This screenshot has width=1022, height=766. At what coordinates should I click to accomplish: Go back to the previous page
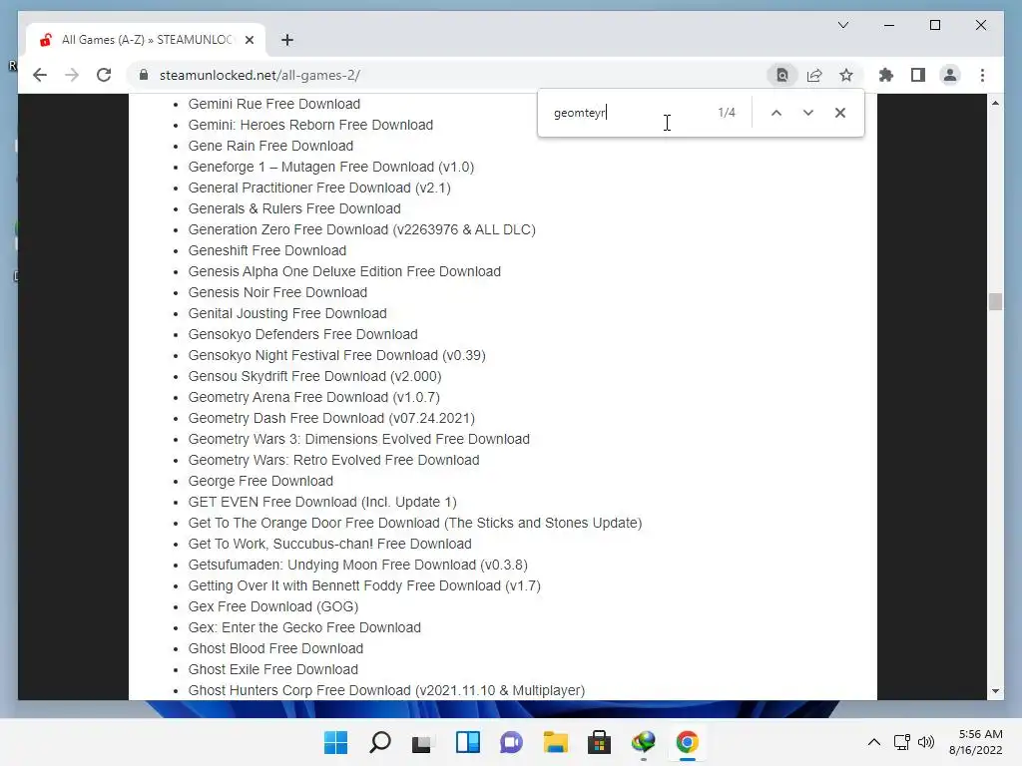[x=40, y=75]
